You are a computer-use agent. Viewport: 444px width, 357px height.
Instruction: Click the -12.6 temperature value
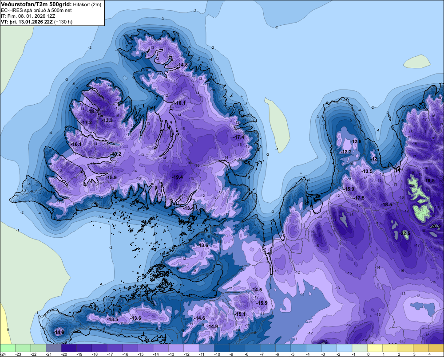point(356,141)
